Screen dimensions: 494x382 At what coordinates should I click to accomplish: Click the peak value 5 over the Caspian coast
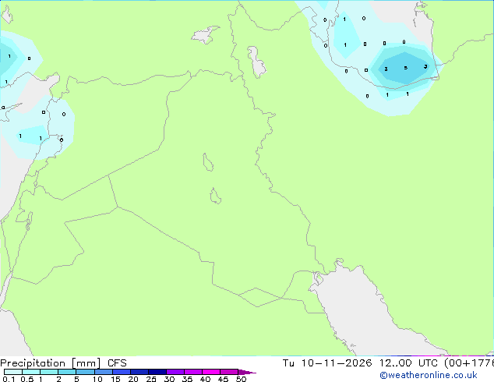[x=406, y=68]
